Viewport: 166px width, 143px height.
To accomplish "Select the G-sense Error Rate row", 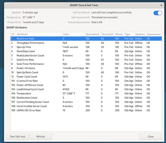I will pyautogui.click(x=86, y=81).
